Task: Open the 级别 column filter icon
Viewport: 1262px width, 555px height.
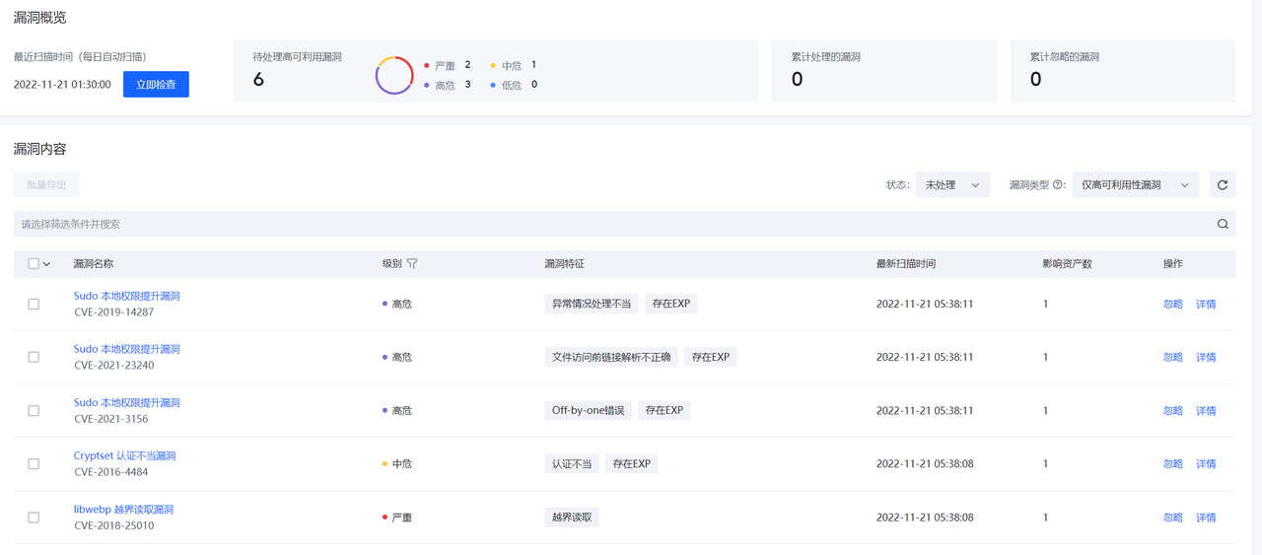Action: (x=412, y=264)
